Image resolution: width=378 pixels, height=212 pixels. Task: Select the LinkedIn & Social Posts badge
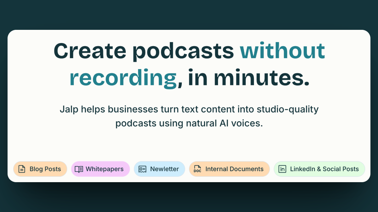pyautogui.click(x=319, y=169)
